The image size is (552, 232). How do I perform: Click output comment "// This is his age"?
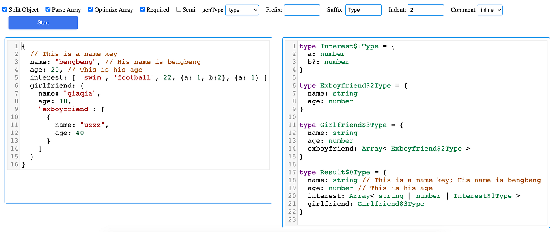(x=395, y=188)
